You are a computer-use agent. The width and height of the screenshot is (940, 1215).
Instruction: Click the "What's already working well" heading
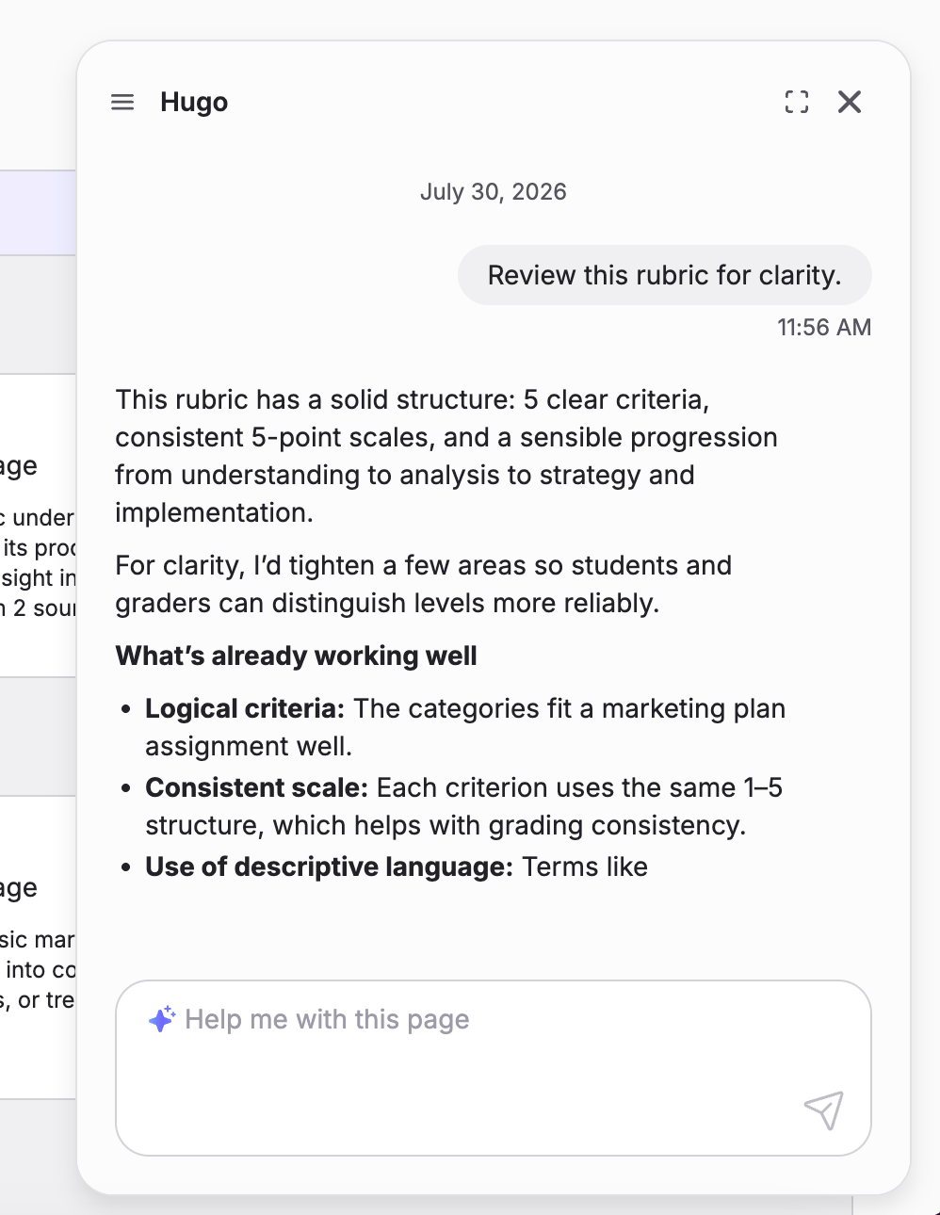click(x=297, y=656)
